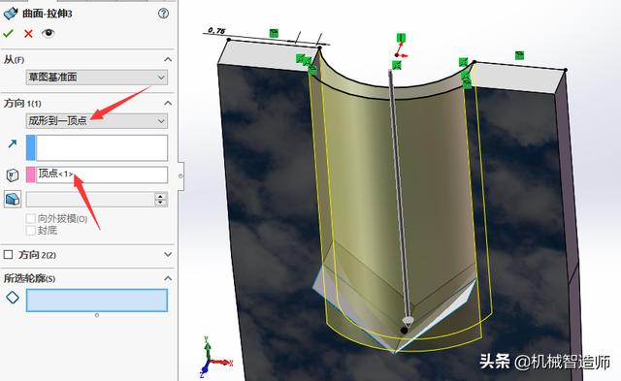Click the draft angle value field

pos(90,200)
